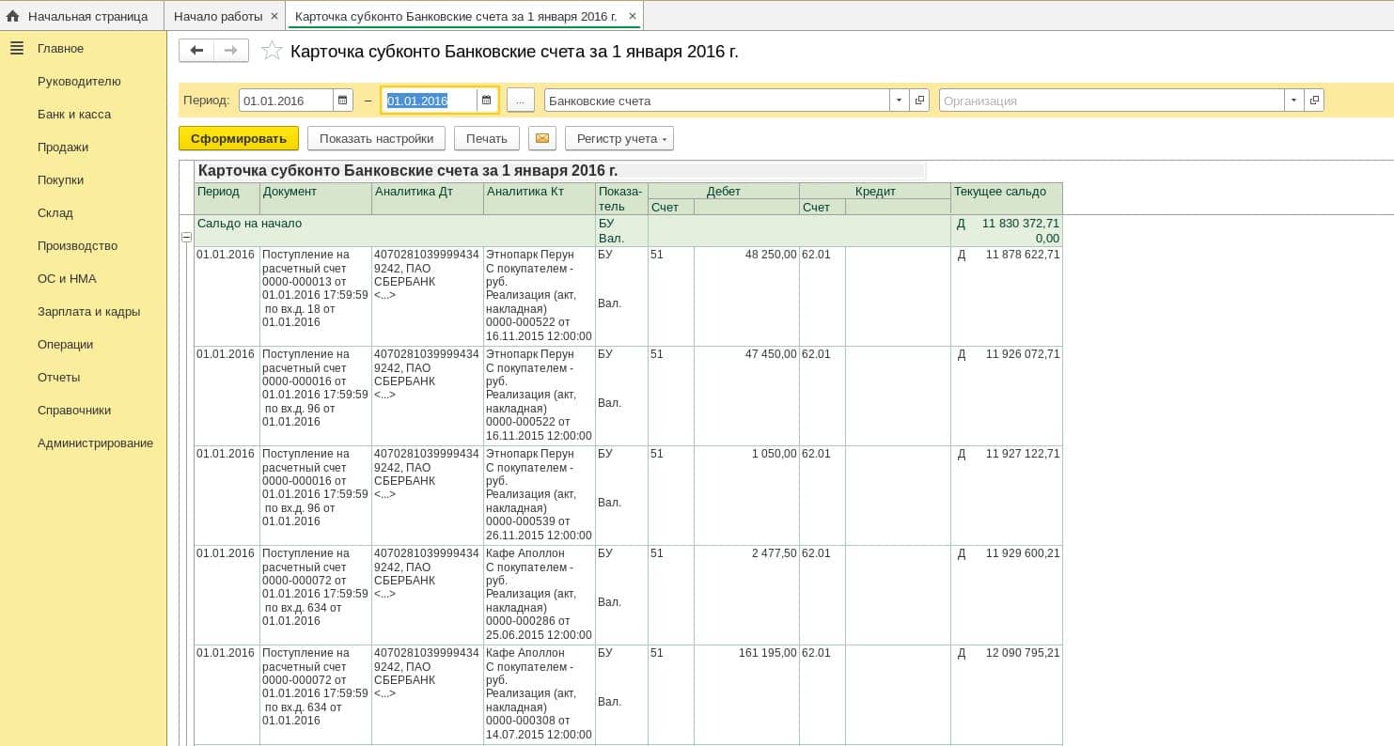Expand the Банковские счета dropdown arrow

(x=900, y=101)
